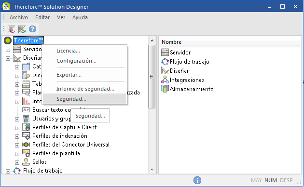
Task: Click the magnifier template icon in tree
Action: (26, 93)
